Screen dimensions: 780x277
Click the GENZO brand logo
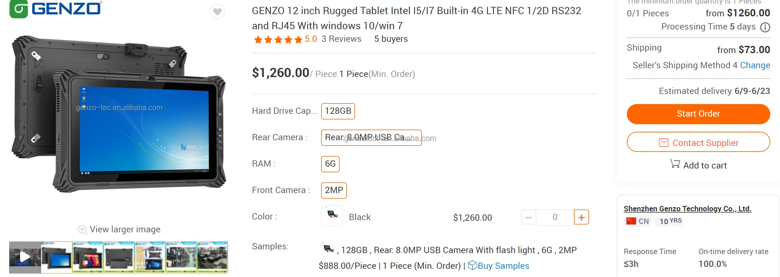56,9
